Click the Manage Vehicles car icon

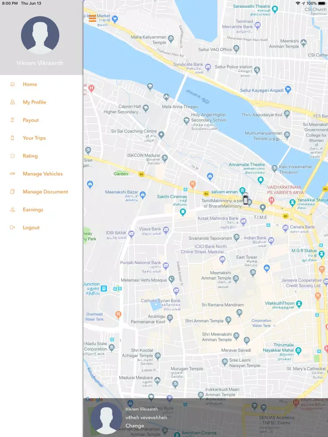[x=13, y=174]
